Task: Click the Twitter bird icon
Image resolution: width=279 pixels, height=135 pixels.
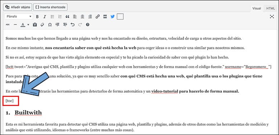Action: (113, 17)
